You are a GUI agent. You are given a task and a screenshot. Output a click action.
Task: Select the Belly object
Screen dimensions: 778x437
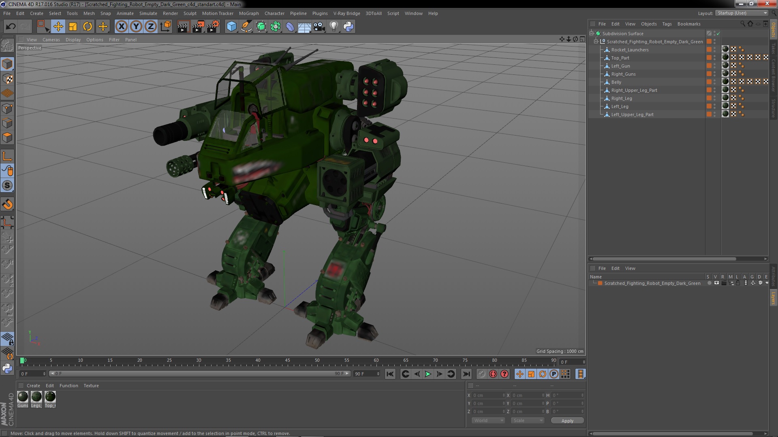[616, 82]
